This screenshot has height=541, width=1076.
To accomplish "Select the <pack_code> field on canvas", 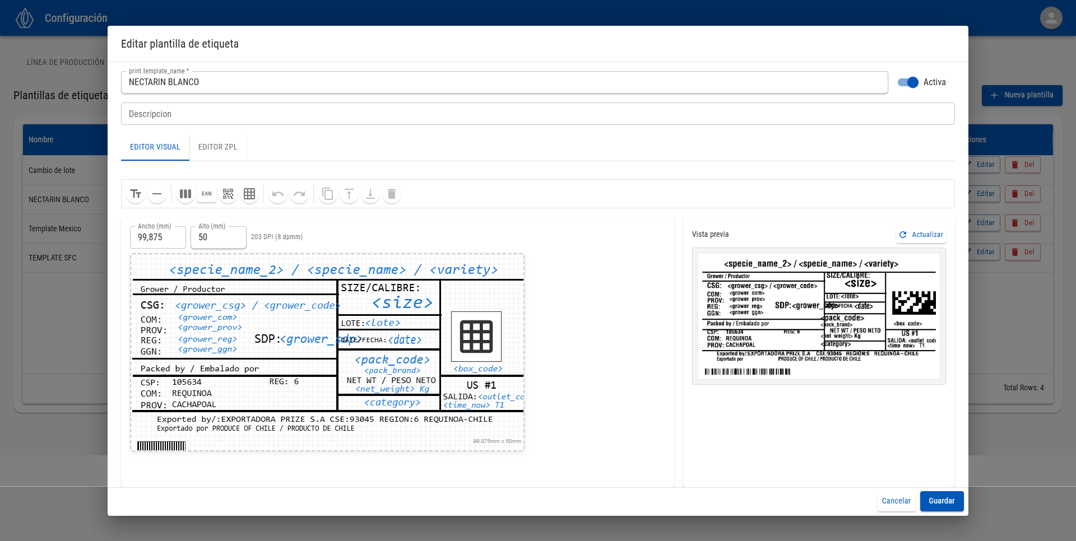I will 392,360.
